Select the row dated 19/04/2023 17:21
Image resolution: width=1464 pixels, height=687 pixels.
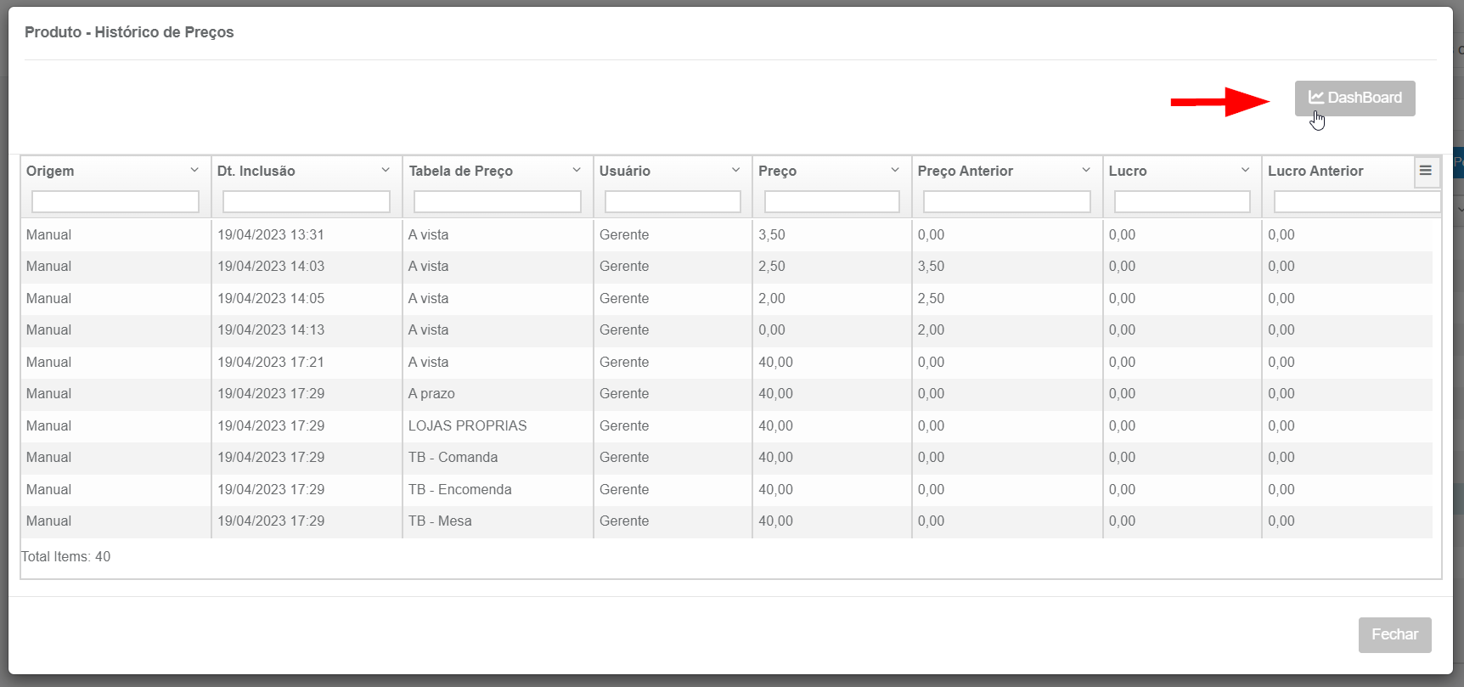pos(726,363)
